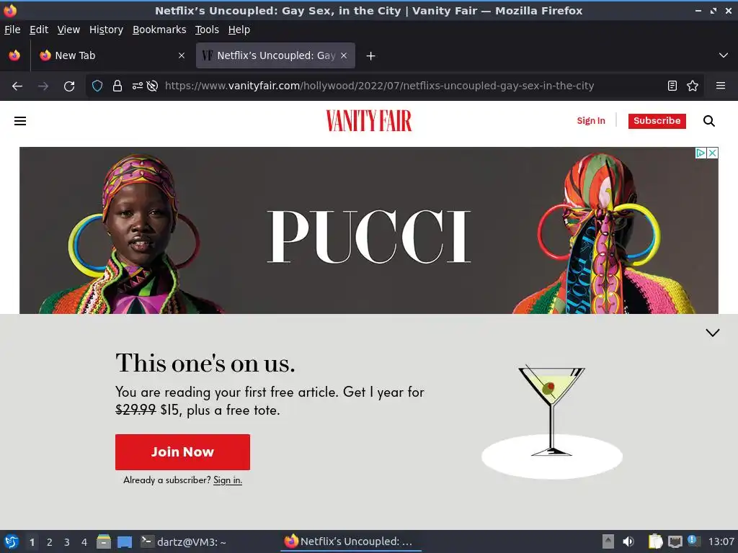
Task: Click the Vanity Fair header Sign In link
Action: coord(591,121)
